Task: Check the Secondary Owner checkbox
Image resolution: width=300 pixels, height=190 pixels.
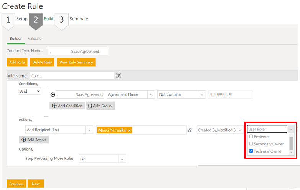Action: (251, 144)
